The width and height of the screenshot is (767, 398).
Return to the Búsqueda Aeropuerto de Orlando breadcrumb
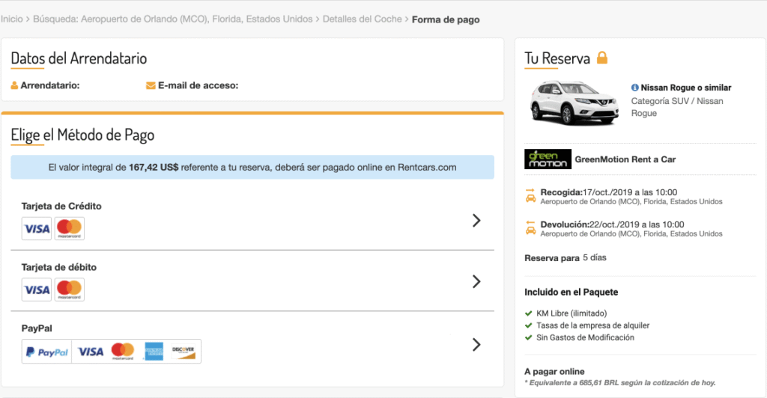(173, 19)
